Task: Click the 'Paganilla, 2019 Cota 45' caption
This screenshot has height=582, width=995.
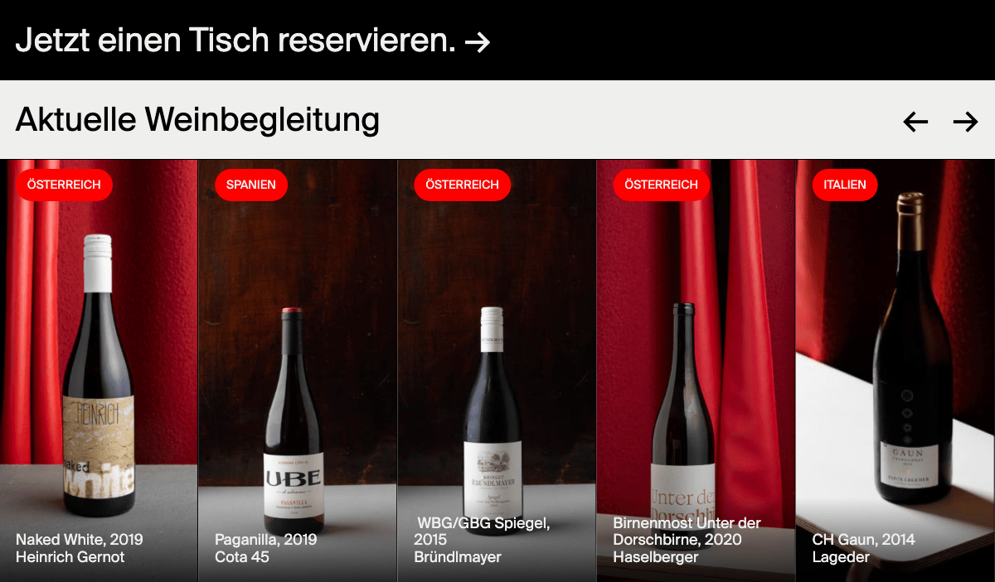Action: point(266,548)
